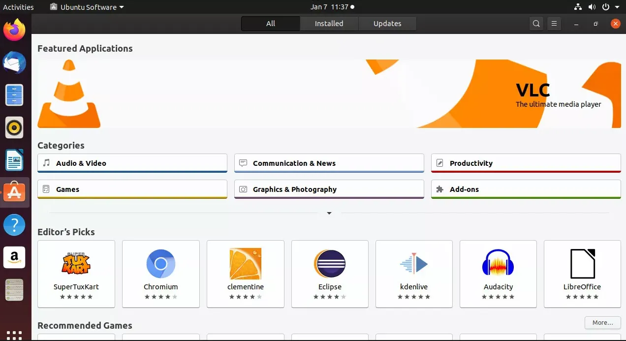Click the volume icon in top bar

click(592, 7)
